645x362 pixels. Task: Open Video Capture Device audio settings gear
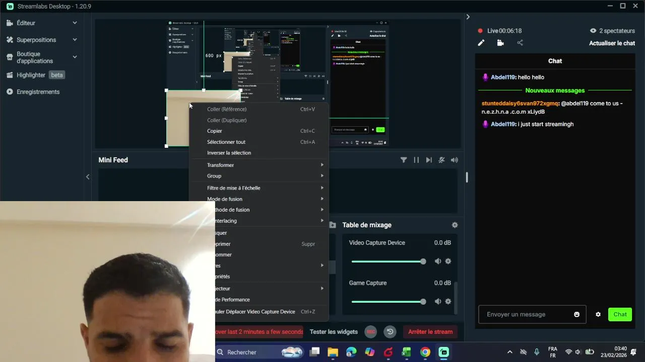[x=448, y=261]
